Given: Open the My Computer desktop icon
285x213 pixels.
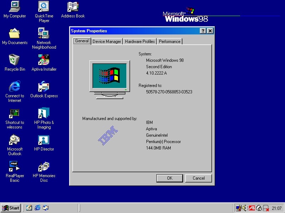Looking at the screenshot, I should point(15,10).
